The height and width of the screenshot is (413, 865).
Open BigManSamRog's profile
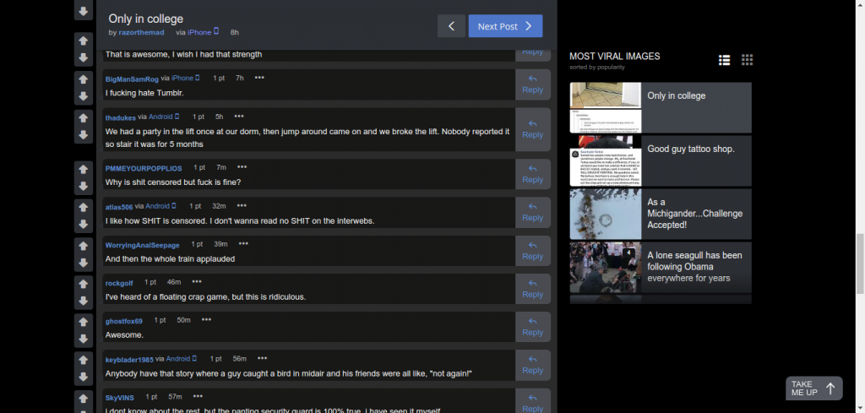tap(132, 79)
